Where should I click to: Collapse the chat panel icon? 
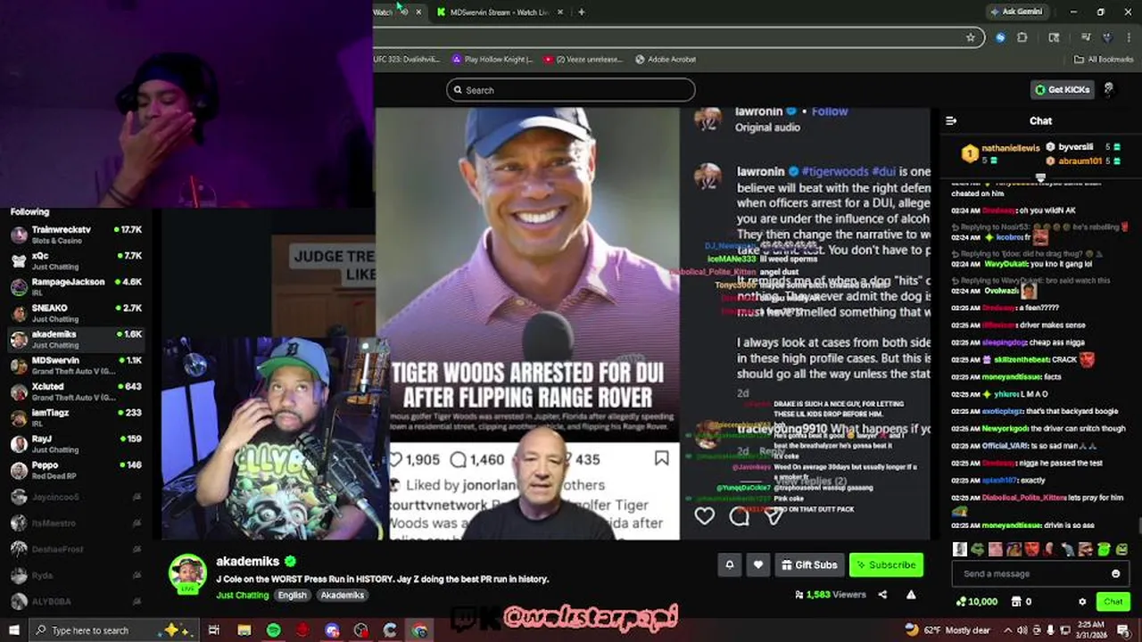tap(951, 120)
